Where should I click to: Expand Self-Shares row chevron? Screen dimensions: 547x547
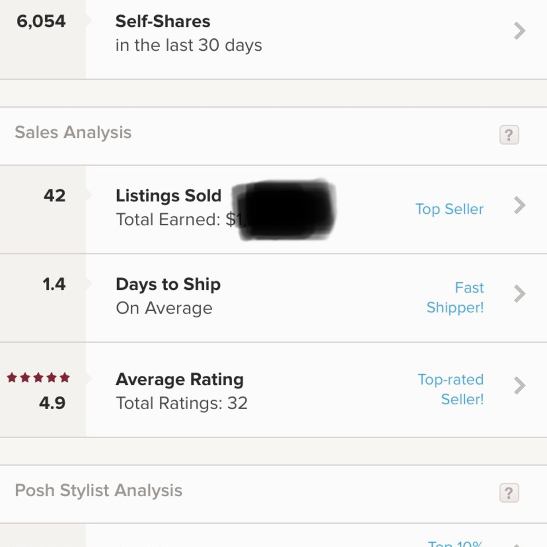520,31
